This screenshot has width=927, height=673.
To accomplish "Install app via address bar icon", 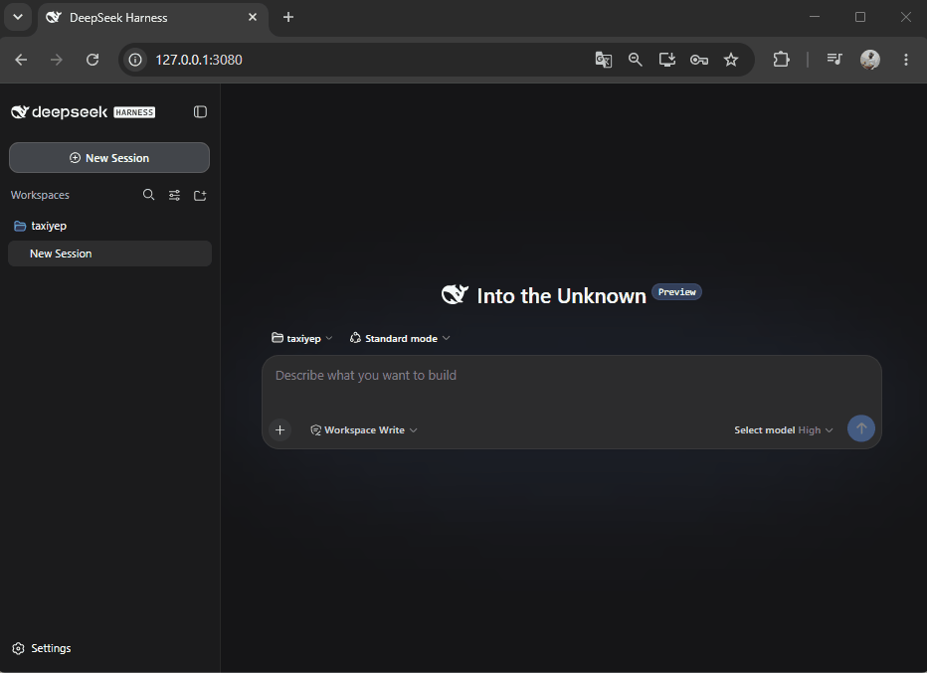I will coord(666,60).
